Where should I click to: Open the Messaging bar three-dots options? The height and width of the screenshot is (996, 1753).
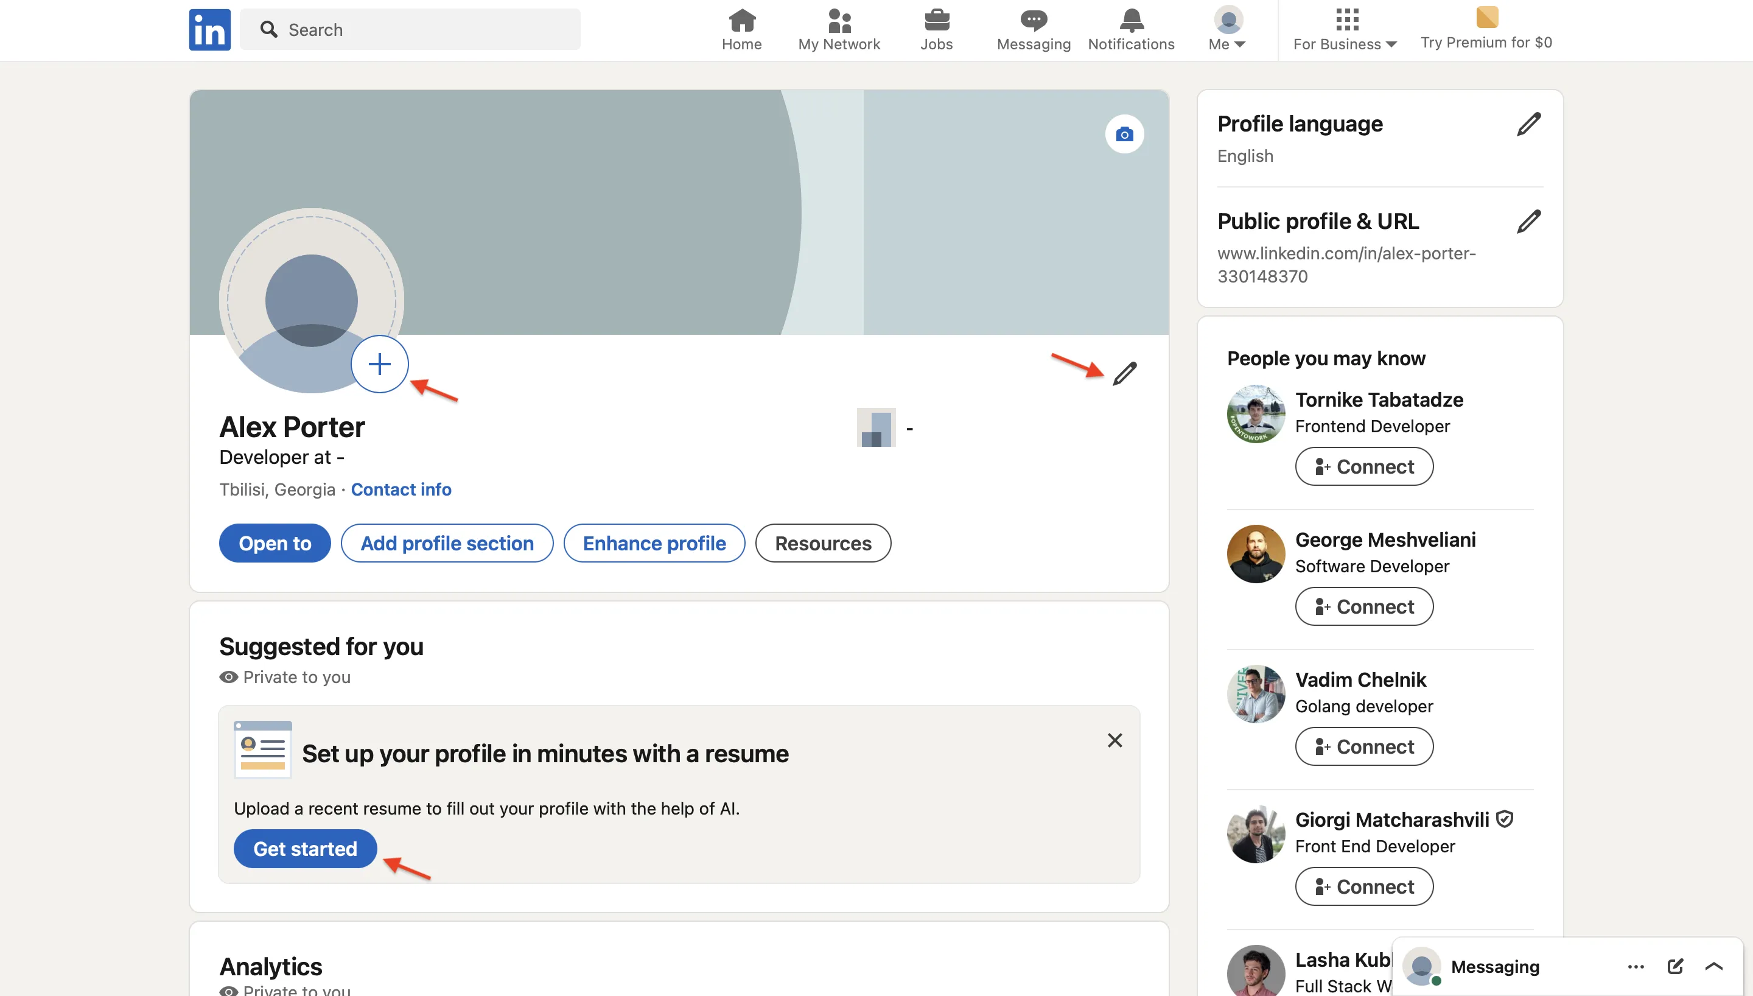pos(1636,966)
